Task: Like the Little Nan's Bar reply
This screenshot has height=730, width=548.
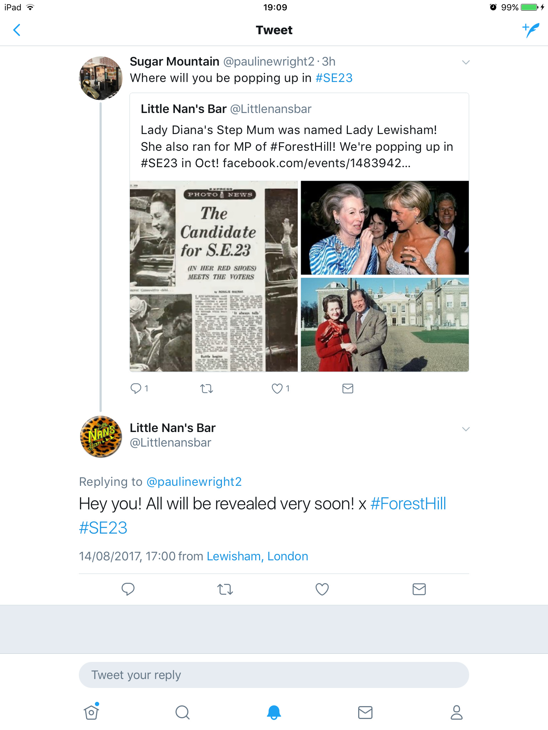Action: click(x=322, y=589)
